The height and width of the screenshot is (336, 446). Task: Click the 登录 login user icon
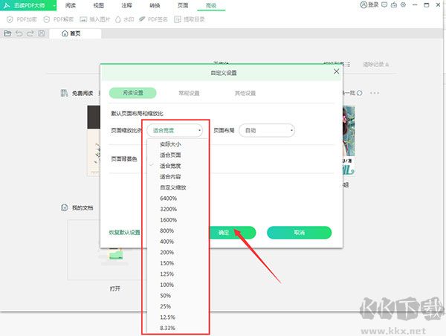click(363, 5)
